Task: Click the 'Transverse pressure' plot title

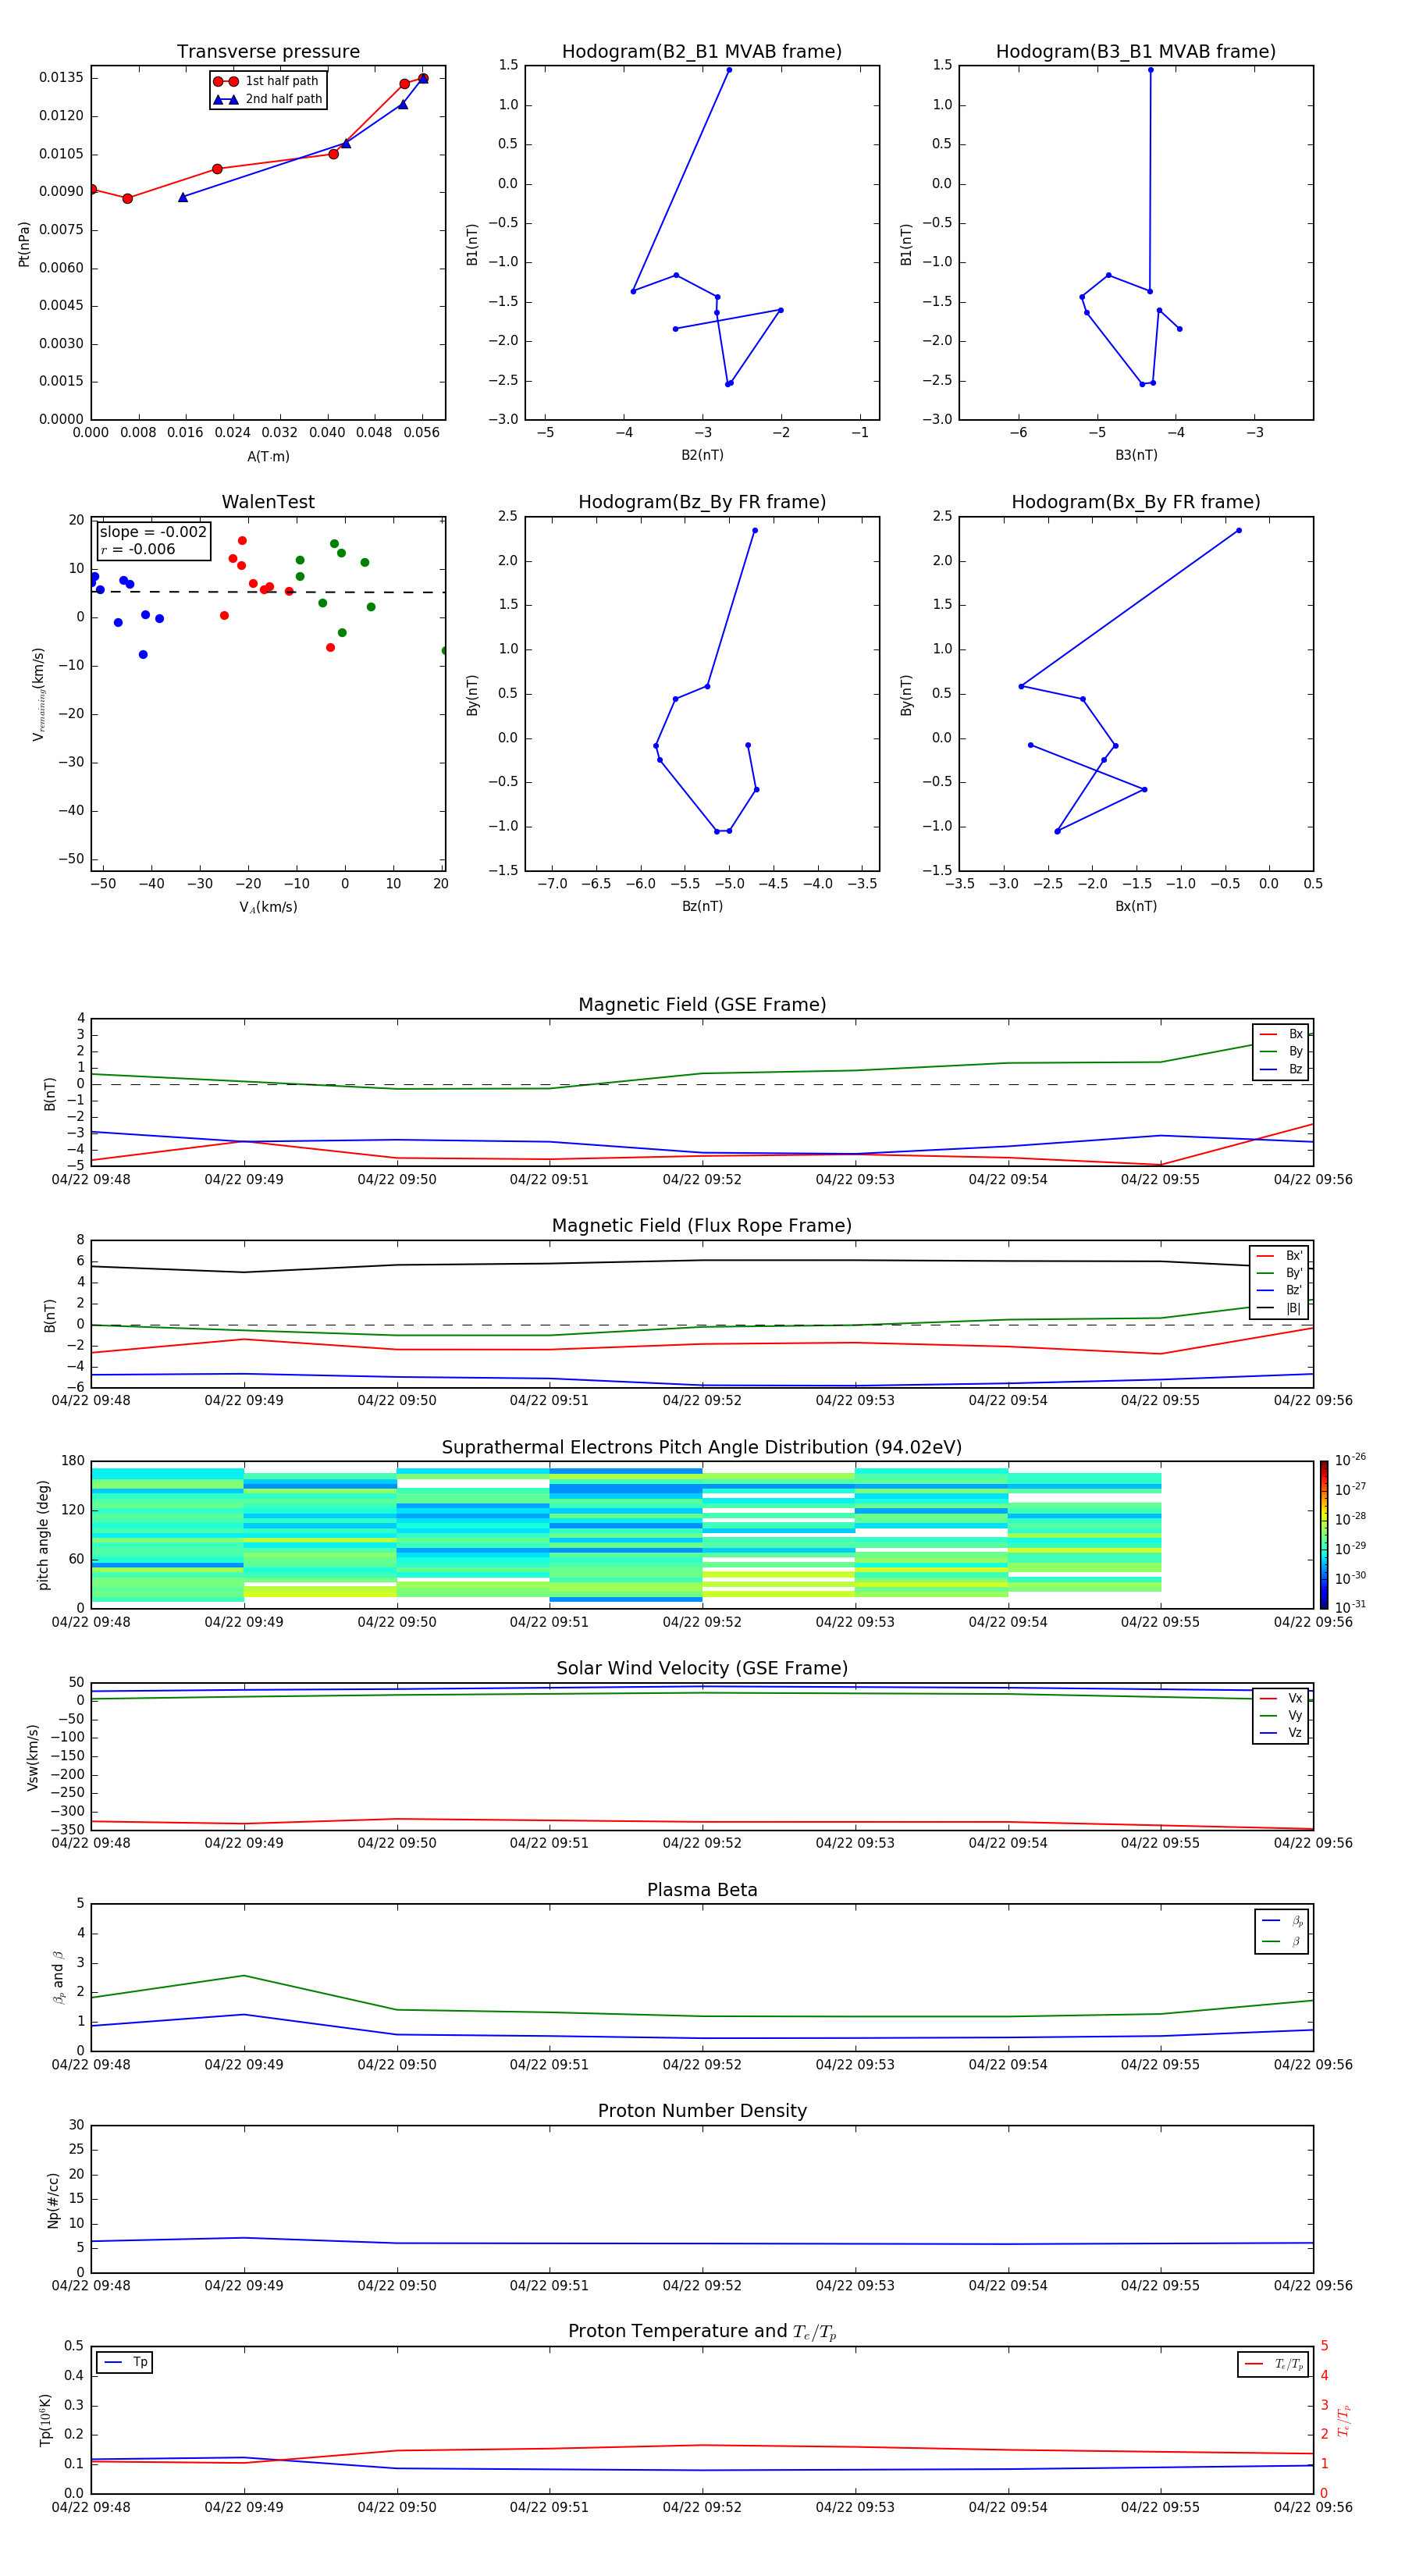Action: pyautogui.click(x=268, y=52)
